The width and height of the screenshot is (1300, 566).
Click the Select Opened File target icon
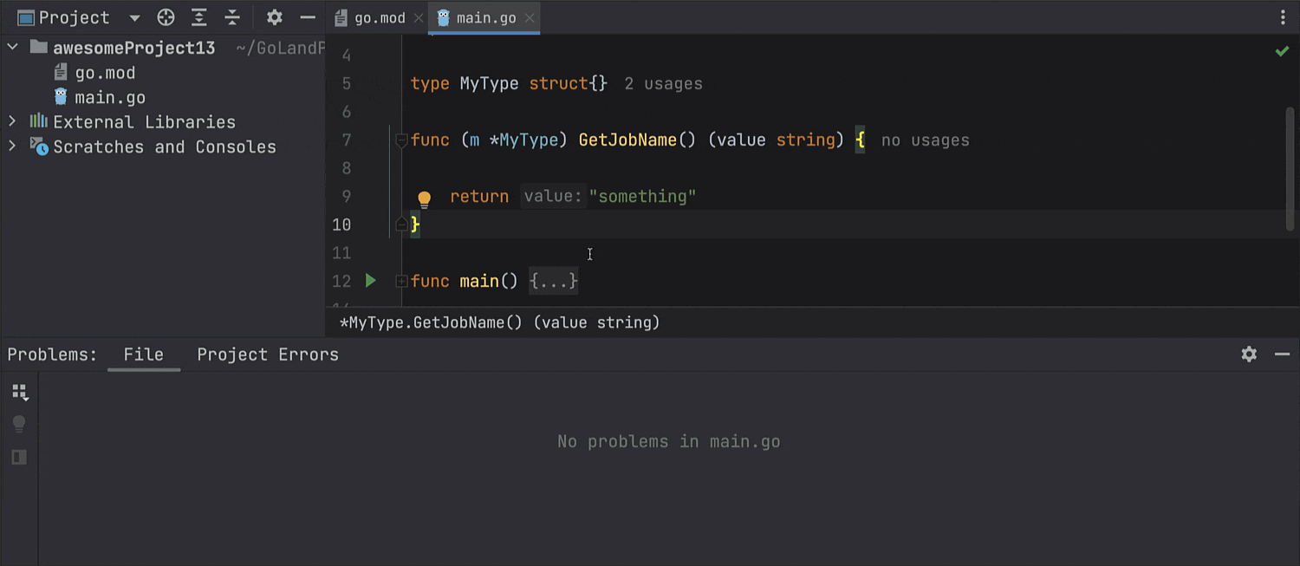pyautogui.click(x=166, y=17)
